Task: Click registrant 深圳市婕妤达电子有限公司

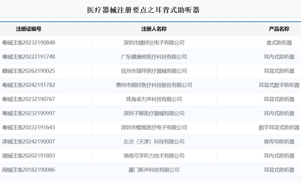Action: click(154, 43)
